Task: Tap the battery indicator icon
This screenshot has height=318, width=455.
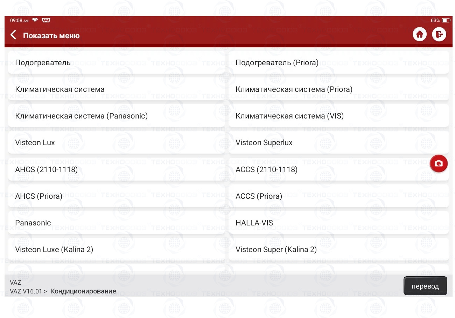Action: point(446,20)
